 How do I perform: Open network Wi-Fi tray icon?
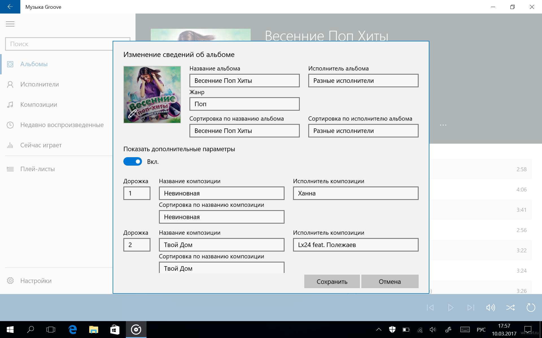(x=420, y=330)
